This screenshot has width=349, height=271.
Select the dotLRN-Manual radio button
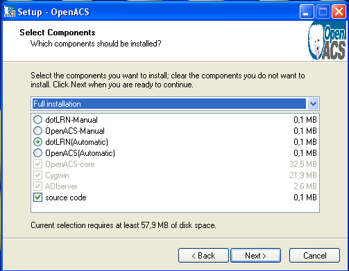pos(37,120)
